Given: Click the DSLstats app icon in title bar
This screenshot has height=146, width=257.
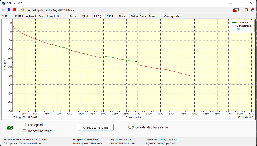Looking at the screenshot, I should [x=4, y=3].
